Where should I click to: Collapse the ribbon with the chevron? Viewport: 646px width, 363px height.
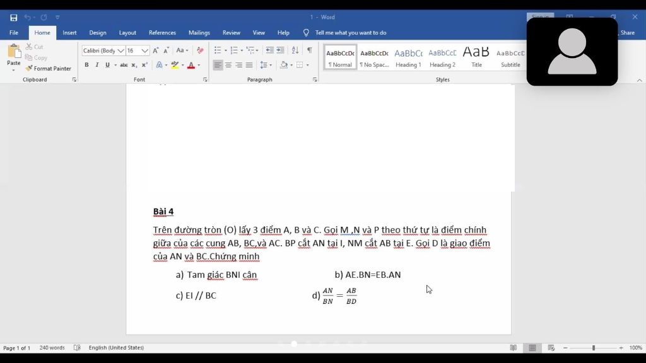[x=640, y=80]
